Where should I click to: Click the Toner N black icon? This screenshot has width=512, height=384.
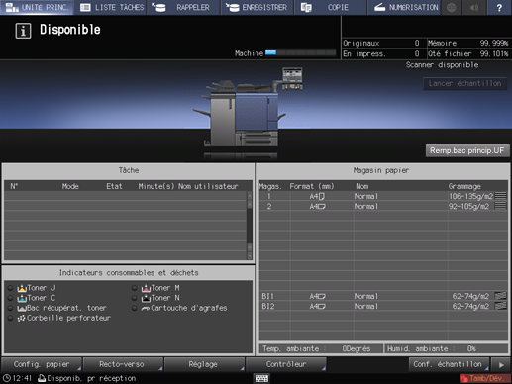point(146,298)
